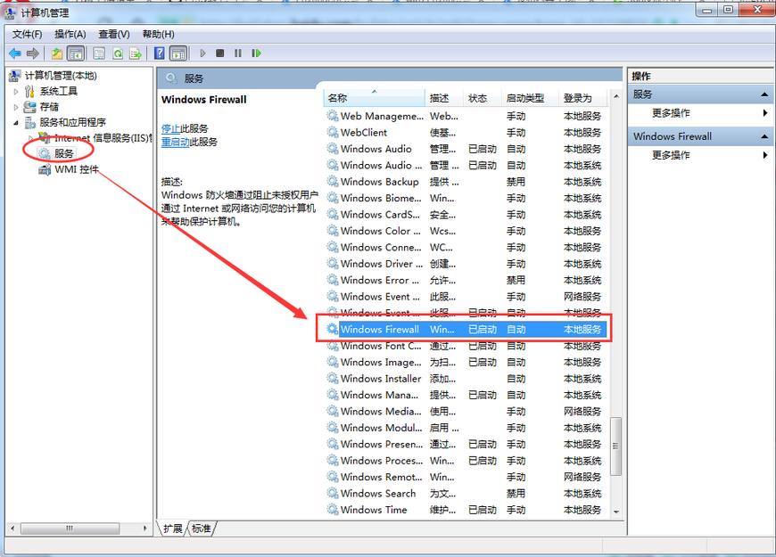Click scroll-up arrow of services list
776x557 pixels.
616,96
